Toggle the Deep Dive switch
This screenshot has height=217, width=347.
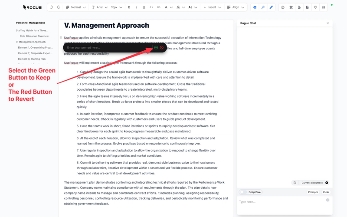(243, 192)
